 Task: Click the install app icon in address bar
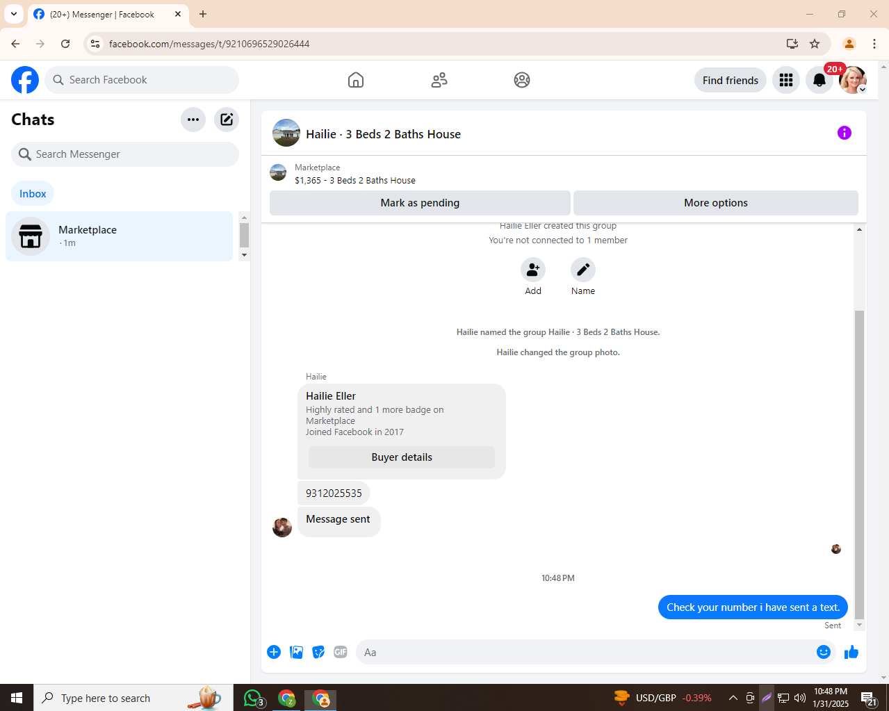pos(792,44)
